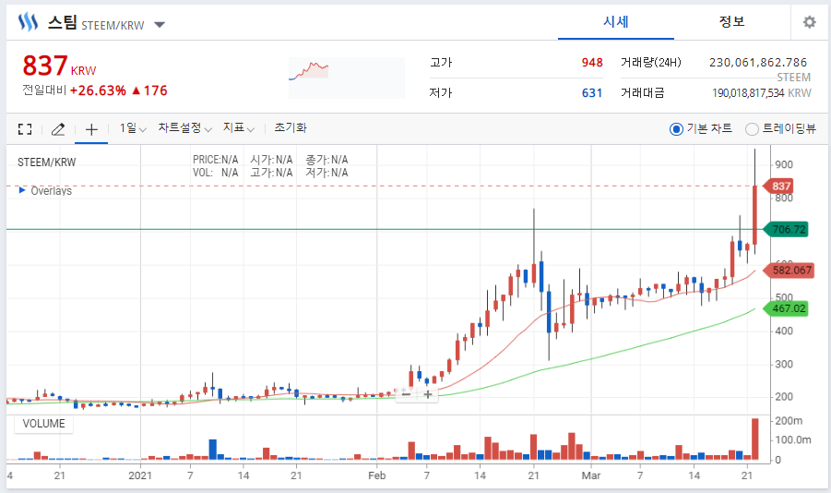Toggle fullscreen chart mode icon
The width and height of the screenshot is (831, 493).
[25, 129]
